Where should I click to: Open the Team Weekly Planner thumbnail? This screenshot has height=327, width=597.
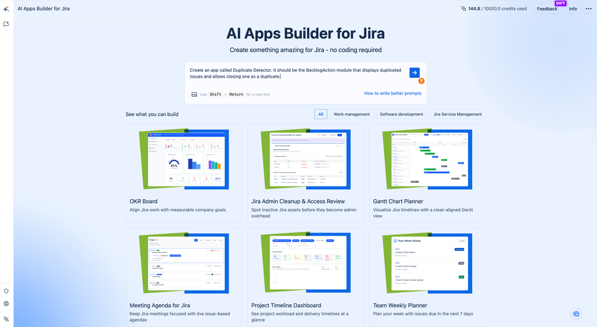click(x=427, y=263)
